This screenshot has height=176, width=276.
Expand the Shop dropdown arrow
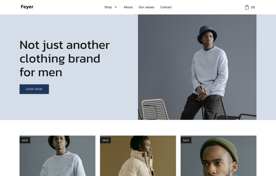pyautogui.click(x=116, y=7)
